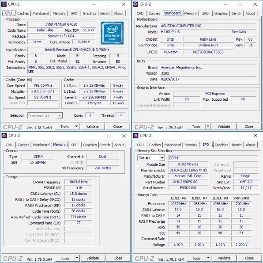Select the CPU tab in the Memory window

coord(9,145)
